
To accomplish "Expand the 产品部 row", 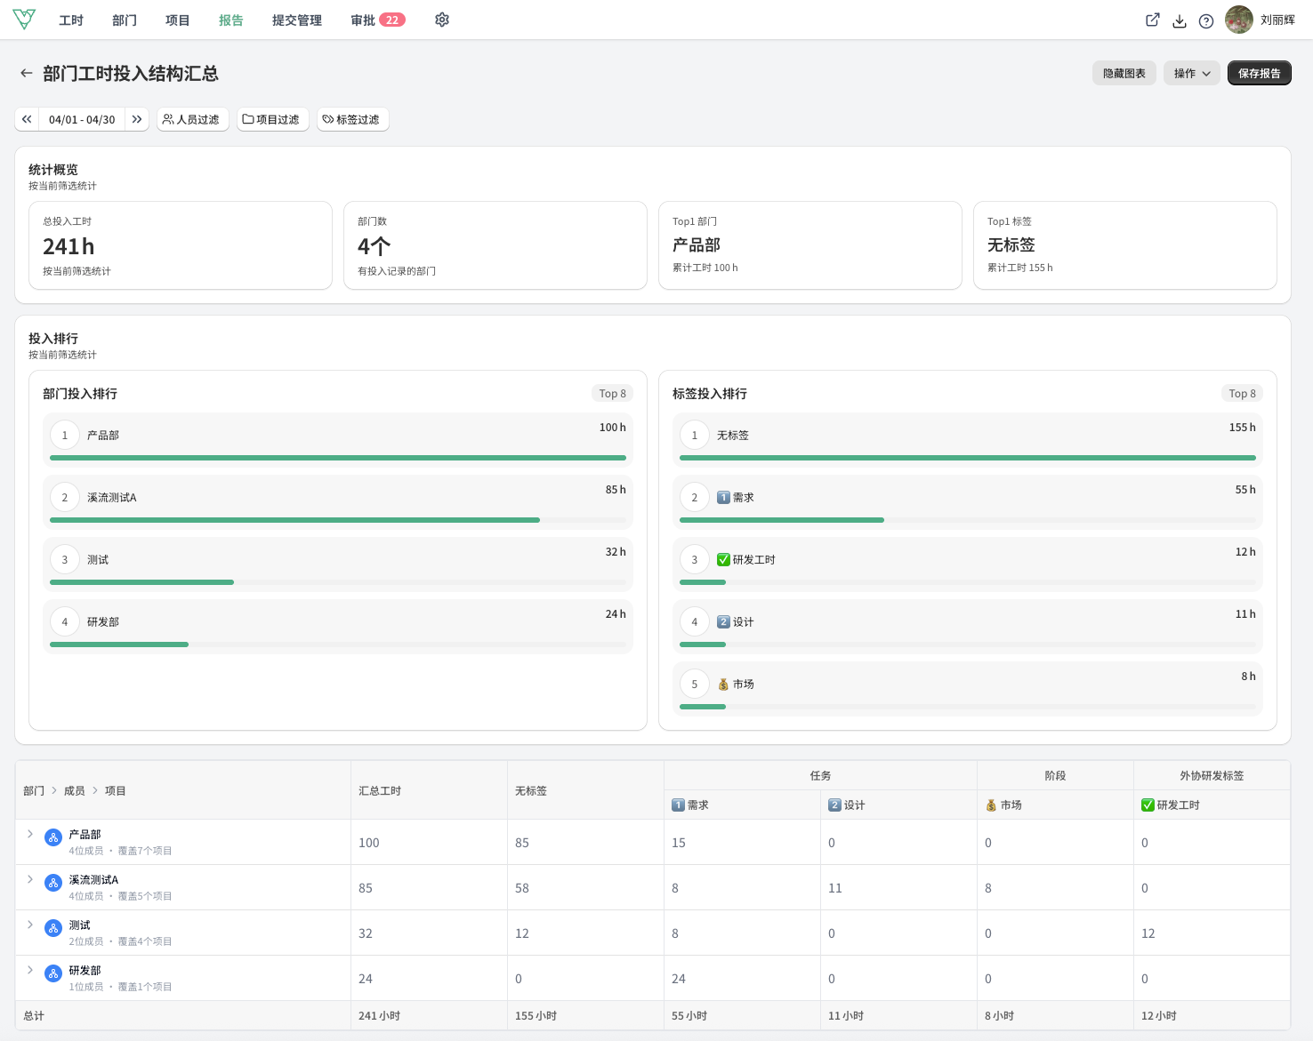I will click(30, 834).
